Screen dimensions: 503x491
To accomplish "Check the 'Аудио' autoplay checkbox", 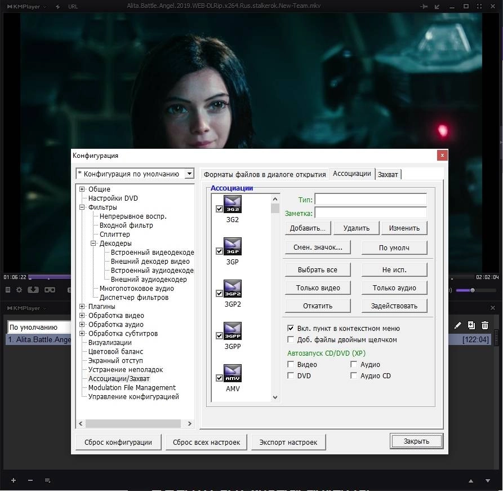I will pyautogui.click(x=354, y=364).
